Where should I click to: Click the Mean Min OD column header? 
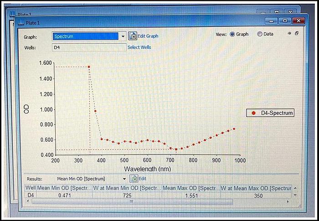click(x=64, y=188)
